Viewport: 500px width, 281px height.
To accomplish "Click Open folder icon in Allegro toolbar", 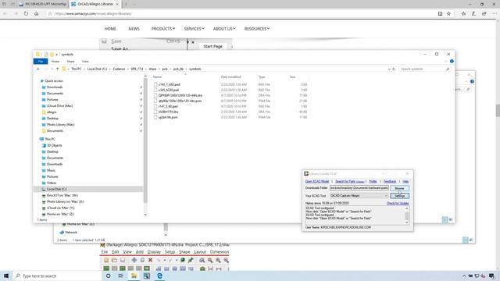I will [x=114, y=260].
